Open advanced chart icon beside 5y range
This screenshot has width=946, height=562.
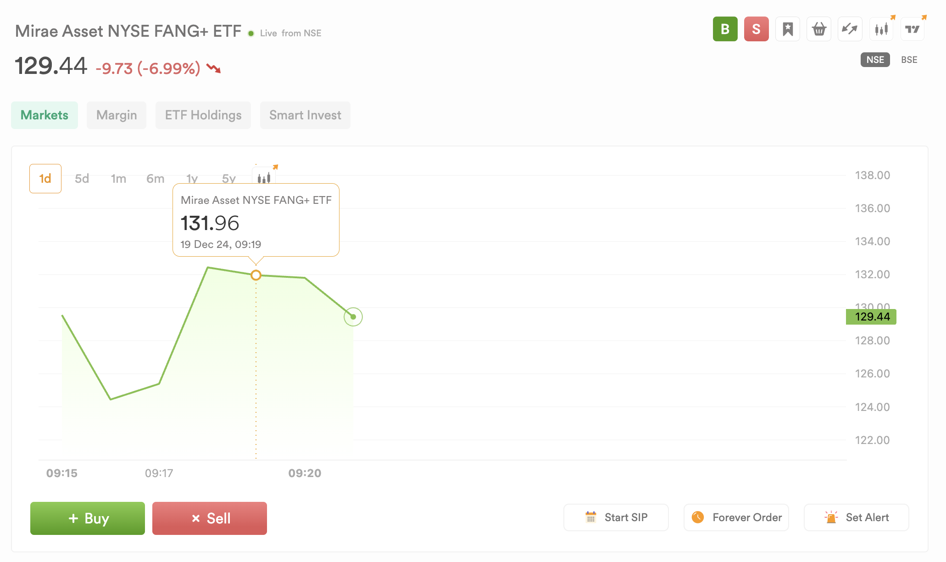(x=264, y=177)
